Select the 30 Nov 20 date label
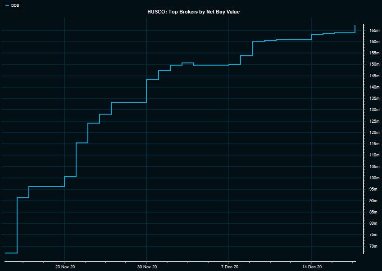This screenshot has height=271, width=382. click(147, 267)
